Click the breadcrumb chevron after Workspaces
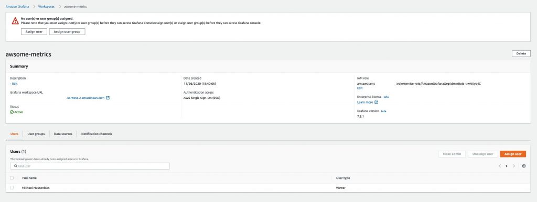537x202 pixels. click(59, 6)
